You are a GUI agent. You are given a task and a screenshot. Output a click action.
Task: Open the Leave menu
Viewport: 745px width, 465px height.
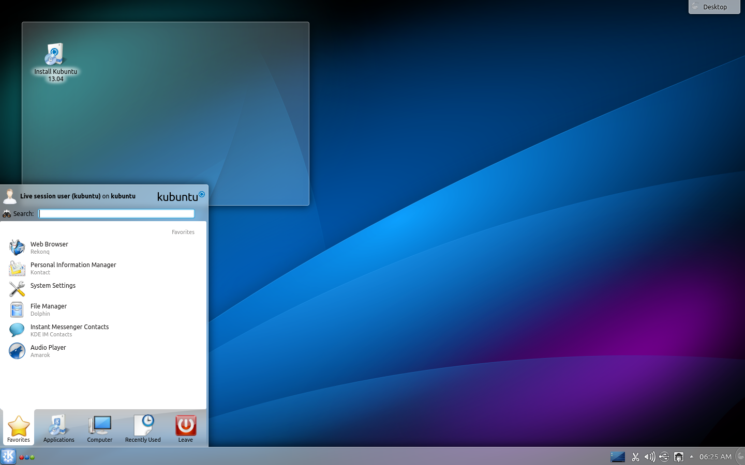(185, 429)
